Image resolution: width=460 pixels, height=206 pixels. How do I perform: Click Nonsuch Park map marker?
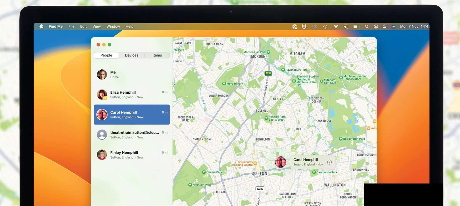tap(190, 185)
